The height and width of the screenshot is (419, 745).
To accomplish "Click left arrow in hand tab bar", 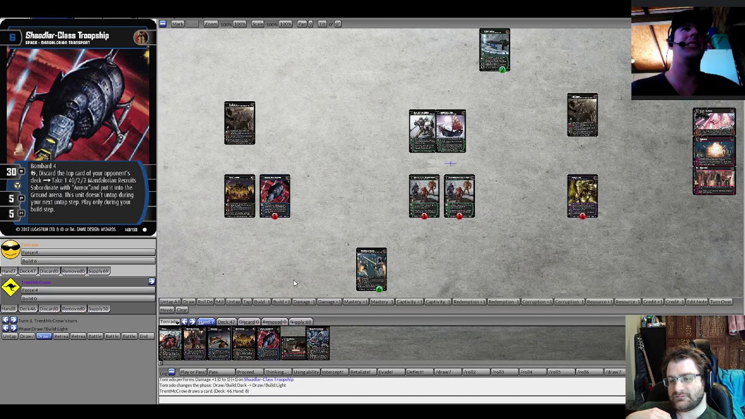I will pos(185,322).
